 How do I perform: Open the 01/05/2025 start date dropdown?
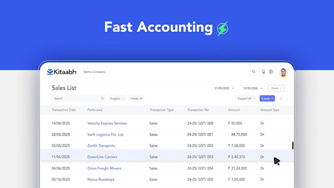[224, 88]
